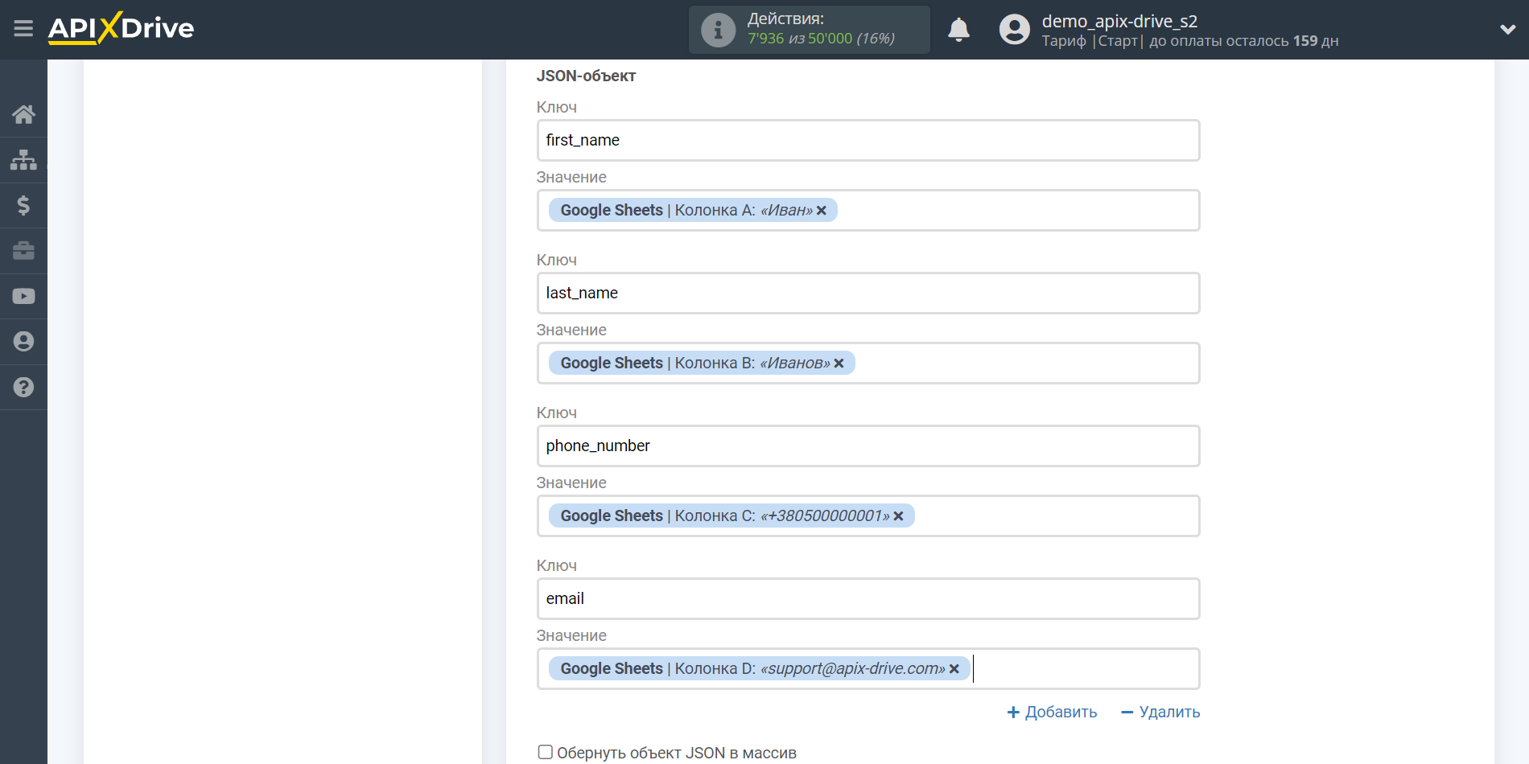
Task: Toggle 'Обернуть объект JSON в массив' checkbox
Action: tap(546, 752)
